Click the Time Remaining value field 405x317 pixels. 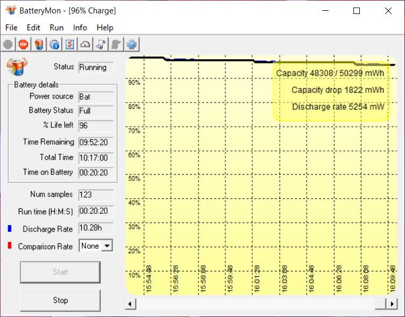point(96,143)
